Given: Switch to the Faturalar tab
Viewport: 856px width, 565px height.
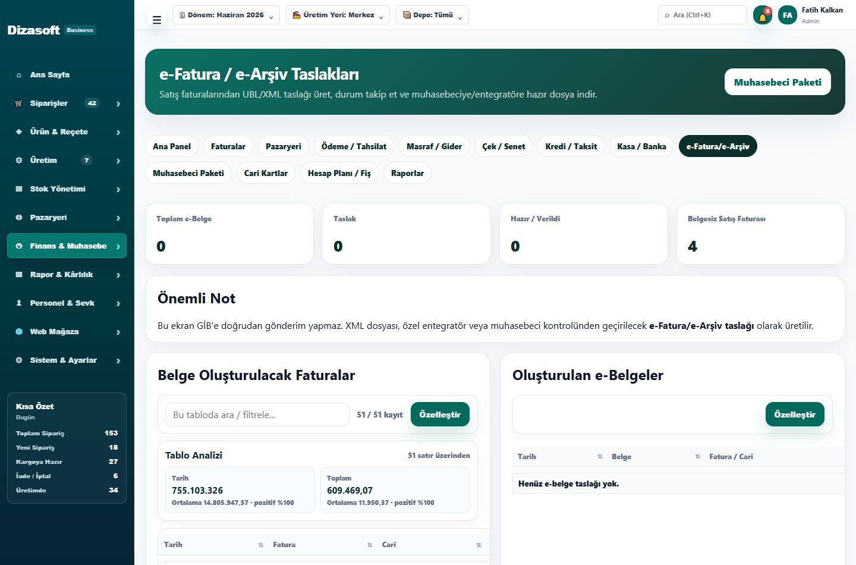Looking at the screenshot, I should (228, 146).
